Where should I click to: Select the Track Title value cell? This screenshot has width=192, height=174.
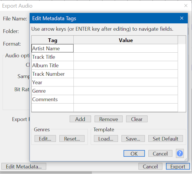(x=126, y=57)
